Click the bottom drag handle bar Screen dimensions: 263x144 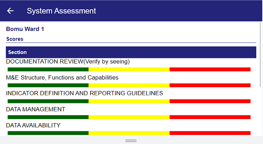[131, 140]
